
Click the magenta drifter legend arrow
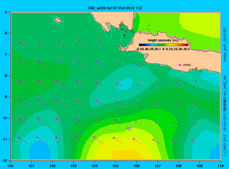click(x=180, y=65)
